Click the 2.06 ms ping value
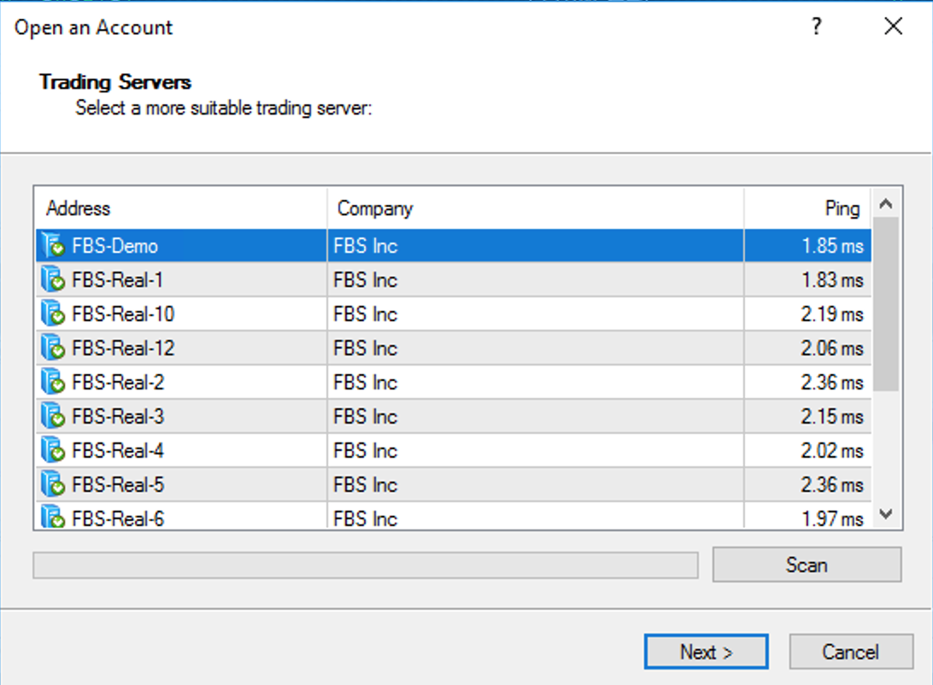Image resolution: width=933 pixels, height=685 pixels. (x=832, y=348)
